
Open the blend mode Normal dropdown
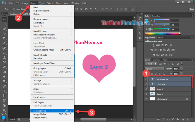pyautogui.click(x=154, y=69)
